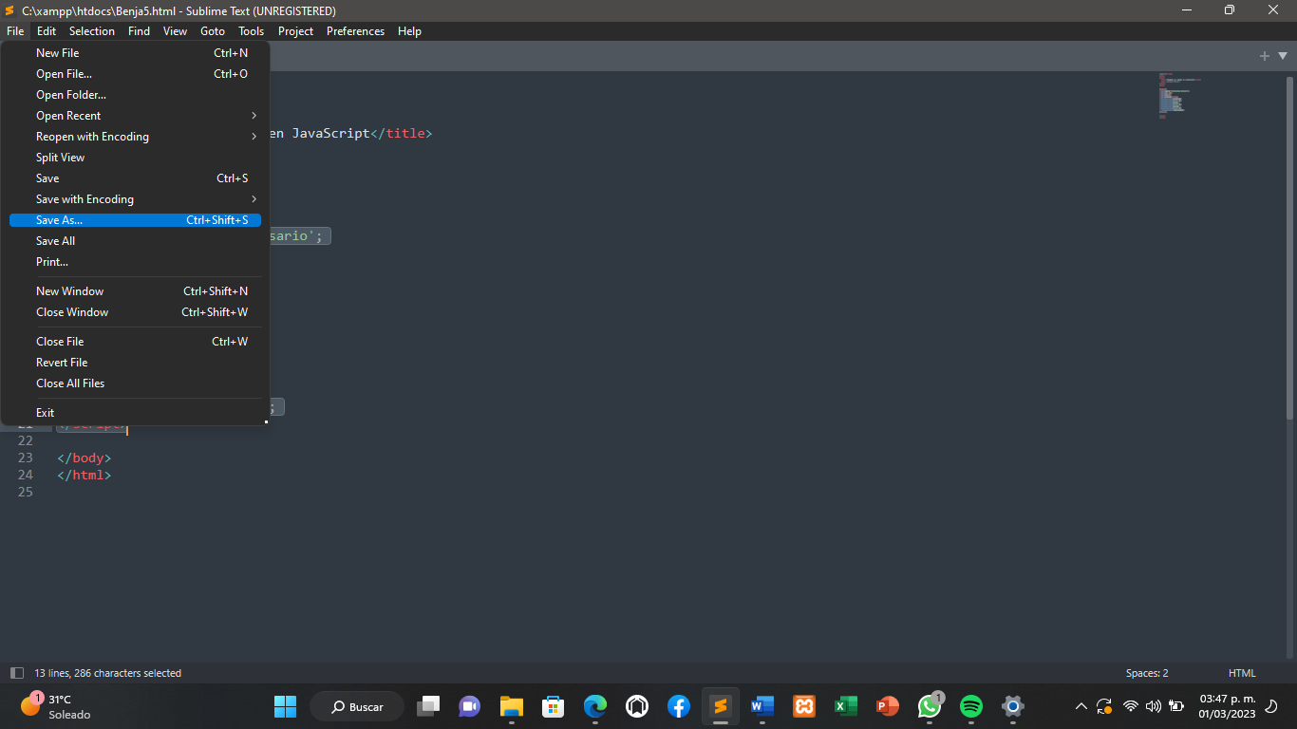The image size is (1297, 729).
Task: Click the closing </body> tag line
Action: [84, 458]
